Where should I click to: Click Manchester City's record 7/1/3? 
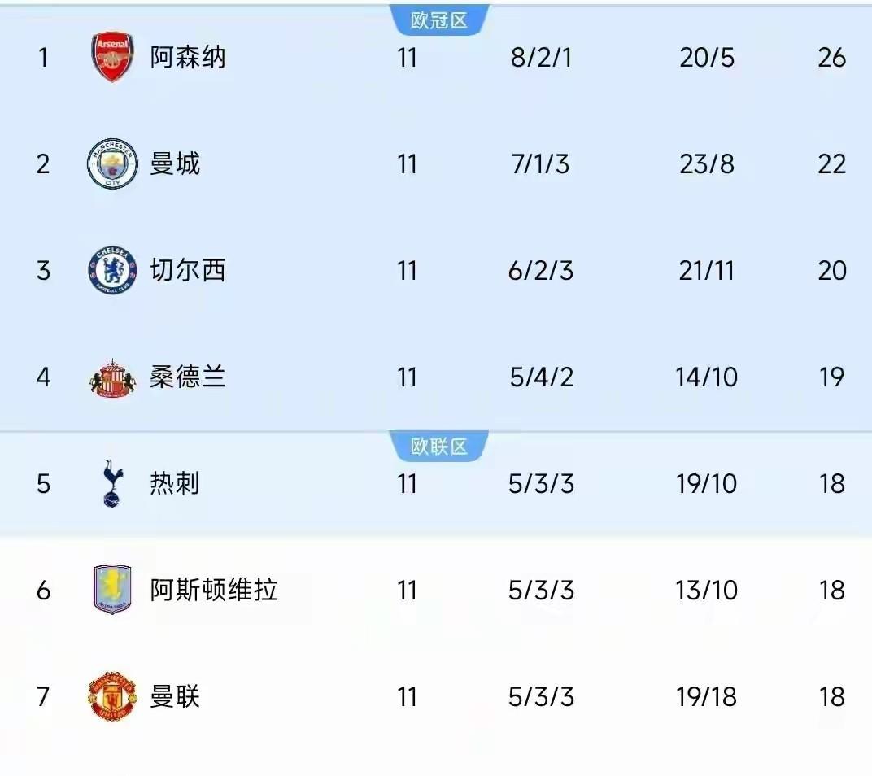538,164
